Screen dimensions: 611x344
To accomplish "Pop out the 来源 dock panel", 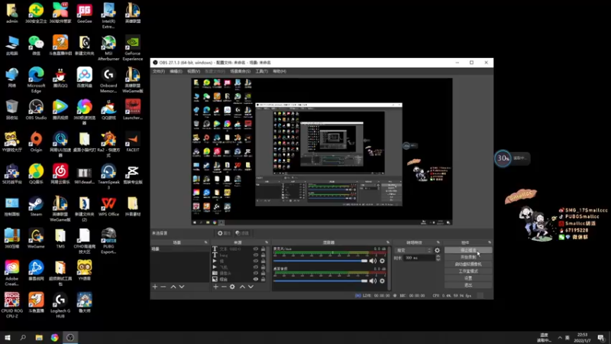I will pos(267,242).
